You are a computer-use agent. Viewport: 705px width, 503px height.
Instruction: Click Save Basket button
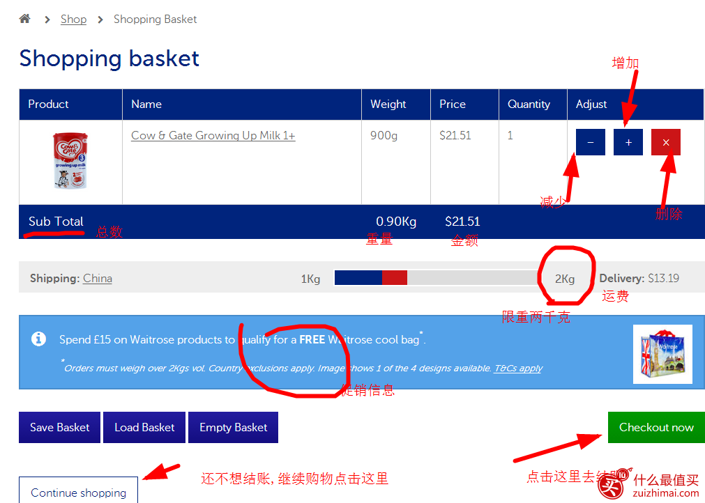click(59, 427)
